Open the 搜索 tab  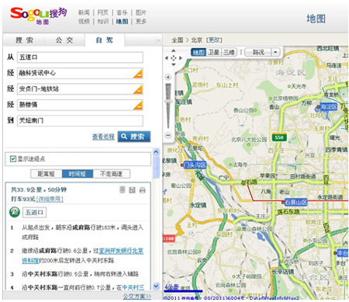[24, 40]
